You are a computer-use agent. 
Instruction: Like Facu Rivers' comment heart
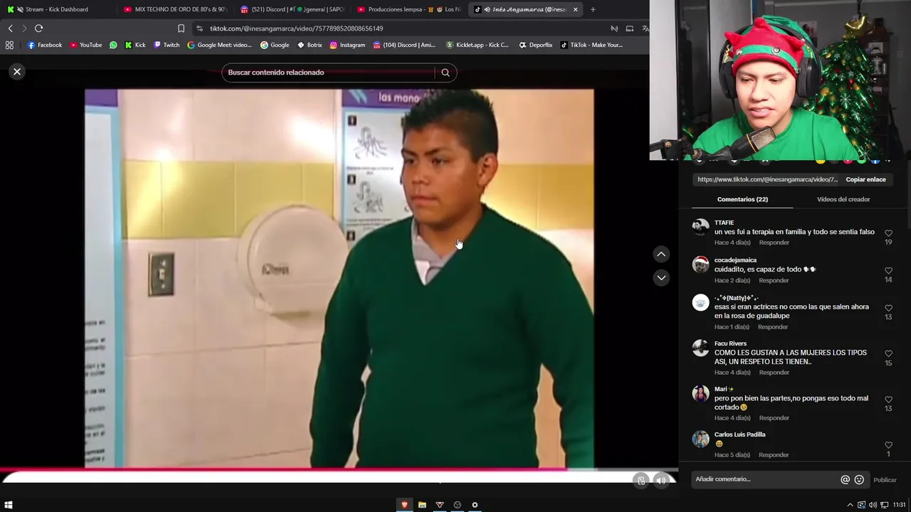pos(888,354)
